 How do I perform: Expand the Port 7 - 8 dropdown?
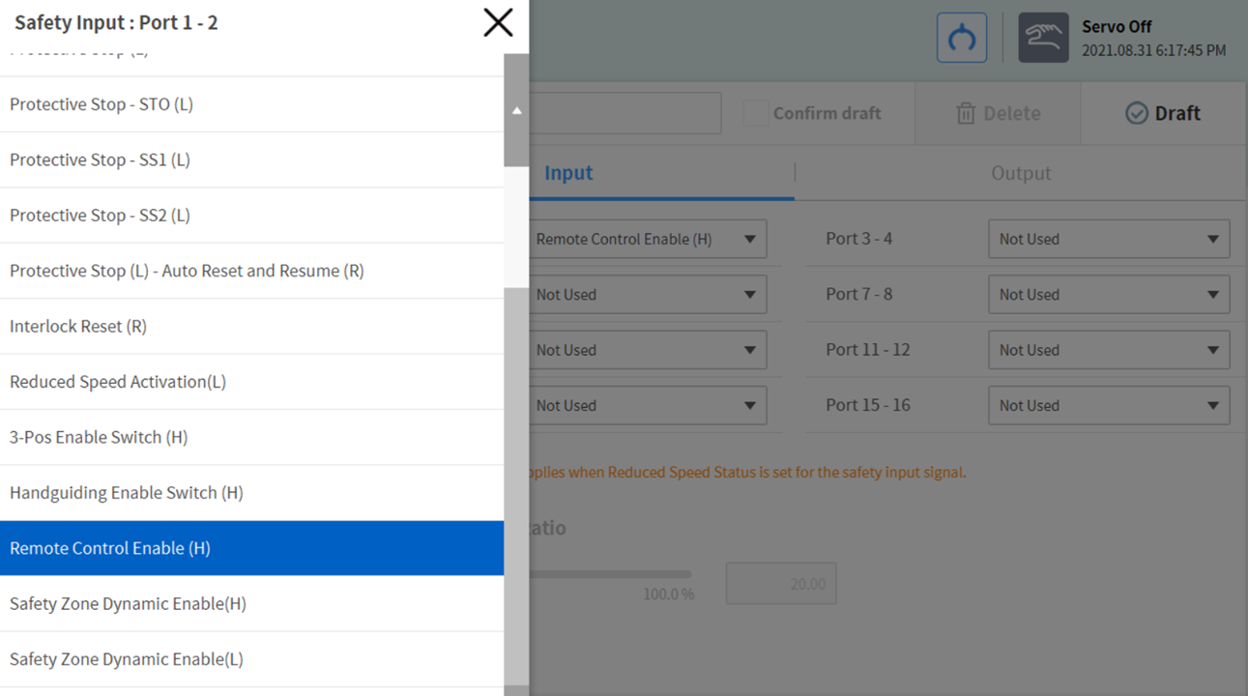pos(1108,295)
